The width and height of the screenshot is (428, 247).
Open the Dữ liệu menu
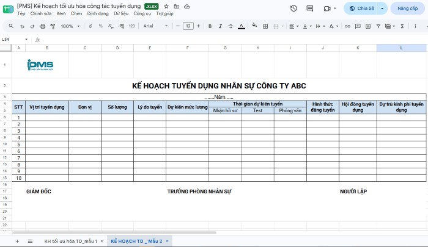tap(121, 13)
